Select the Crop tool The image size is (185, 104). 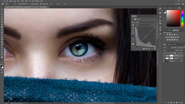pos(2,20)
